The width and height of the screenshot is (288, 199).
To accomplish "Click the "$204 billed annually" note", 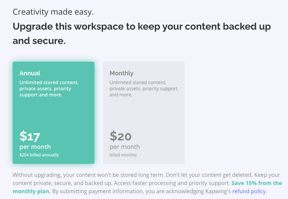I will click(x=39, y=155).
